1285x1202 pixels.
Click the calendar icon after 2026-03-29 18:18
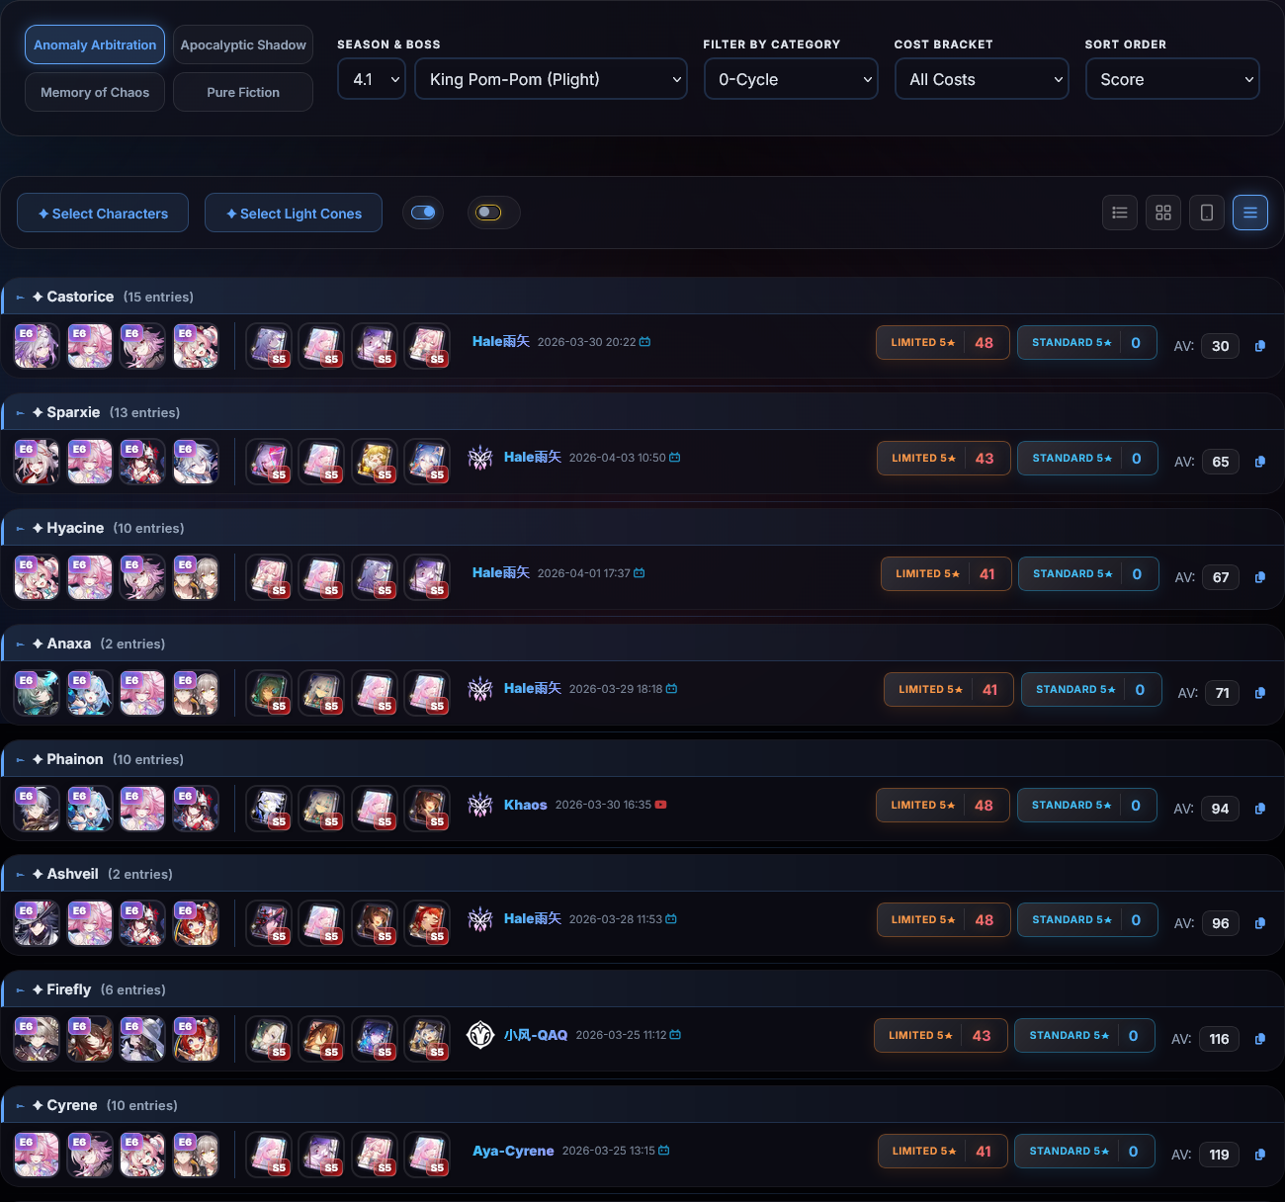672,689
